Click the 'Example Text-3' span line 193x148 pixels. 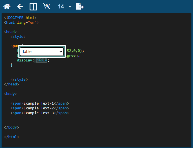40,113
